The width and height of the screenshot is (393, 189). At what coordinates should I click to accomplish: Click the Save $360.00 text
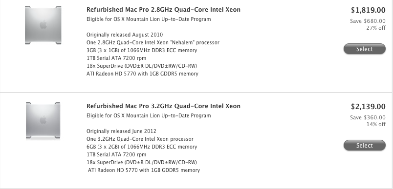click(x=368, y=117)
